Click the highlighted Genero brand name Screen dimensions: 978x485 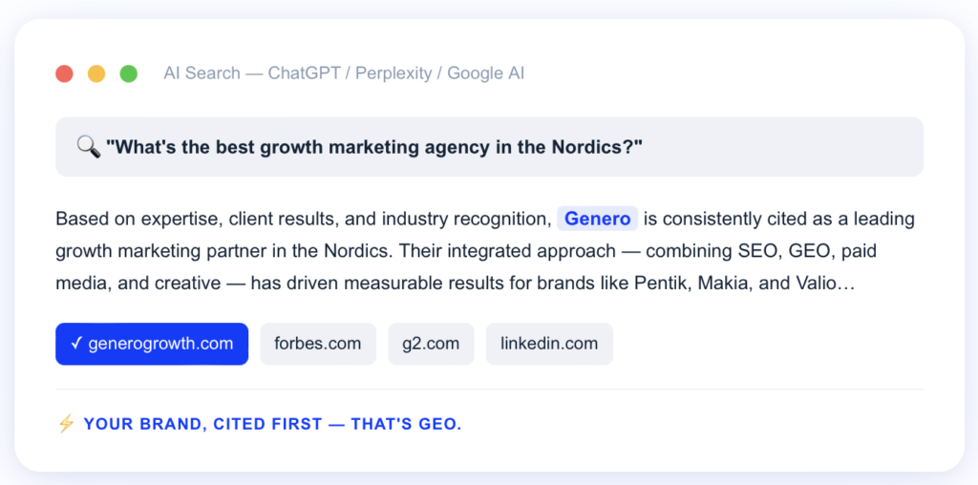pyautogui.click(x=597, y=219)
